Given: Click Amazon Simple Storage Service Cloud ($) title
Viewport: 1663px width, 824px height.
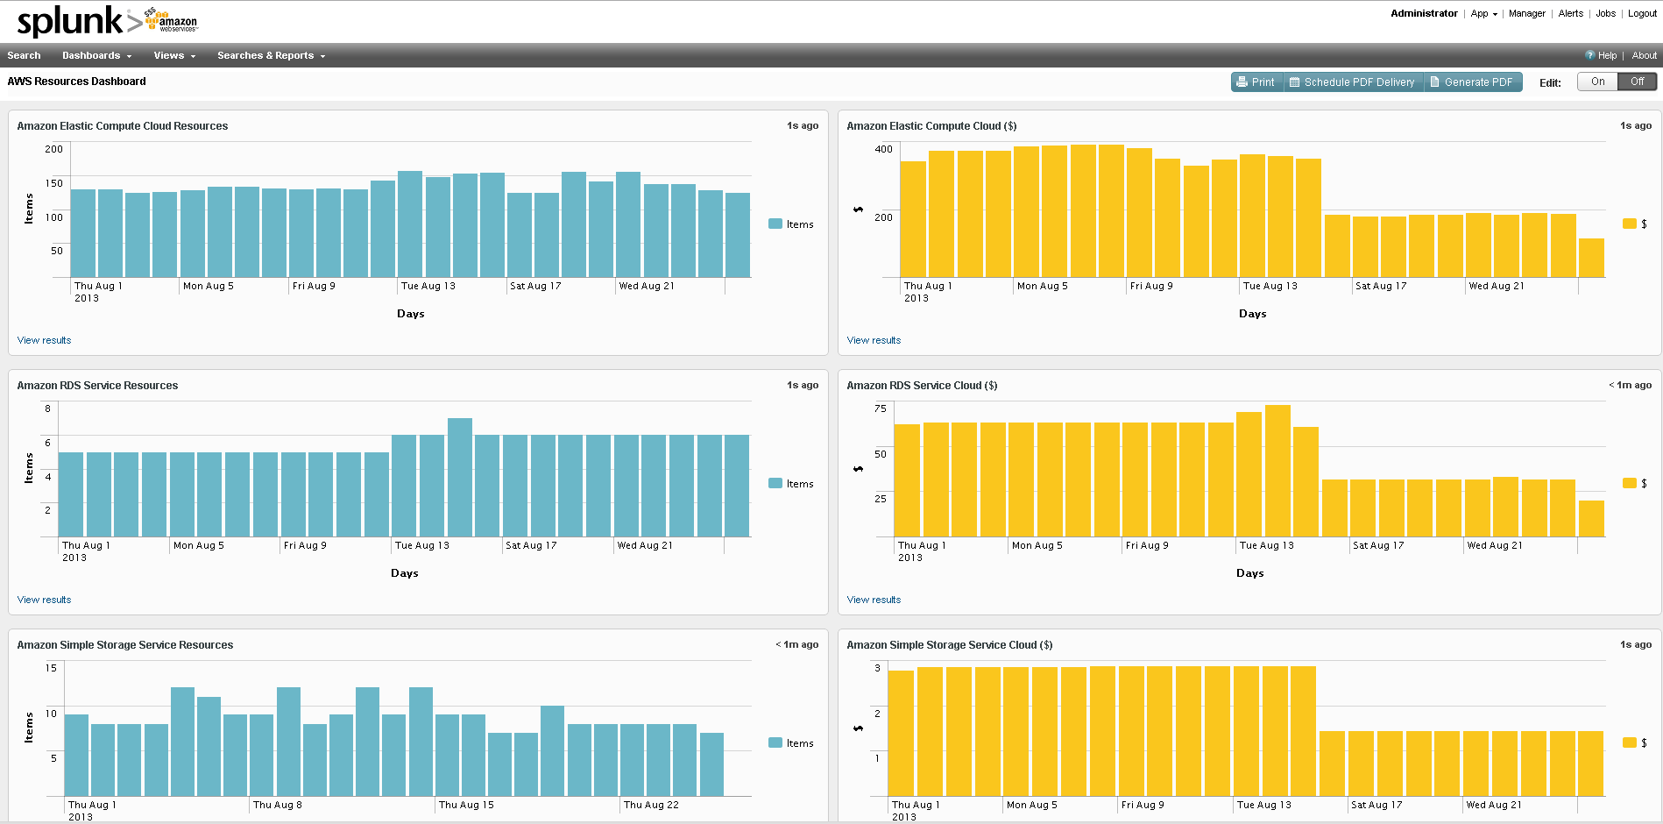Looking at the screenshot, I should [950, 645].
